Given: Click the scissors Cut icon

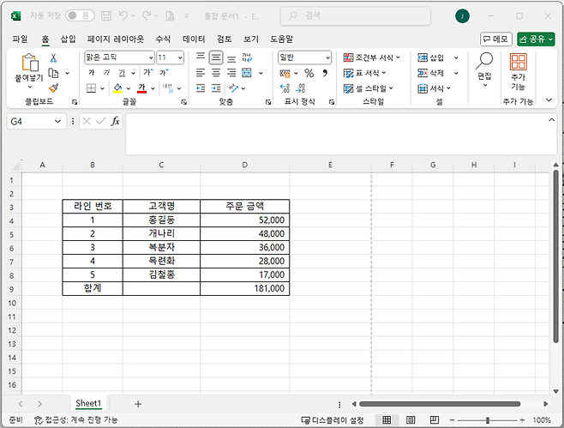Looking at the screenshot, I should coord(53,57).
